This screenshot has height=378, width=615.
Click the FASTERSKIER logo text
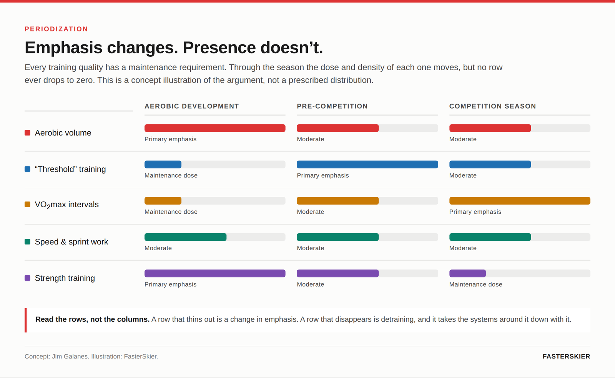[566, 357]
